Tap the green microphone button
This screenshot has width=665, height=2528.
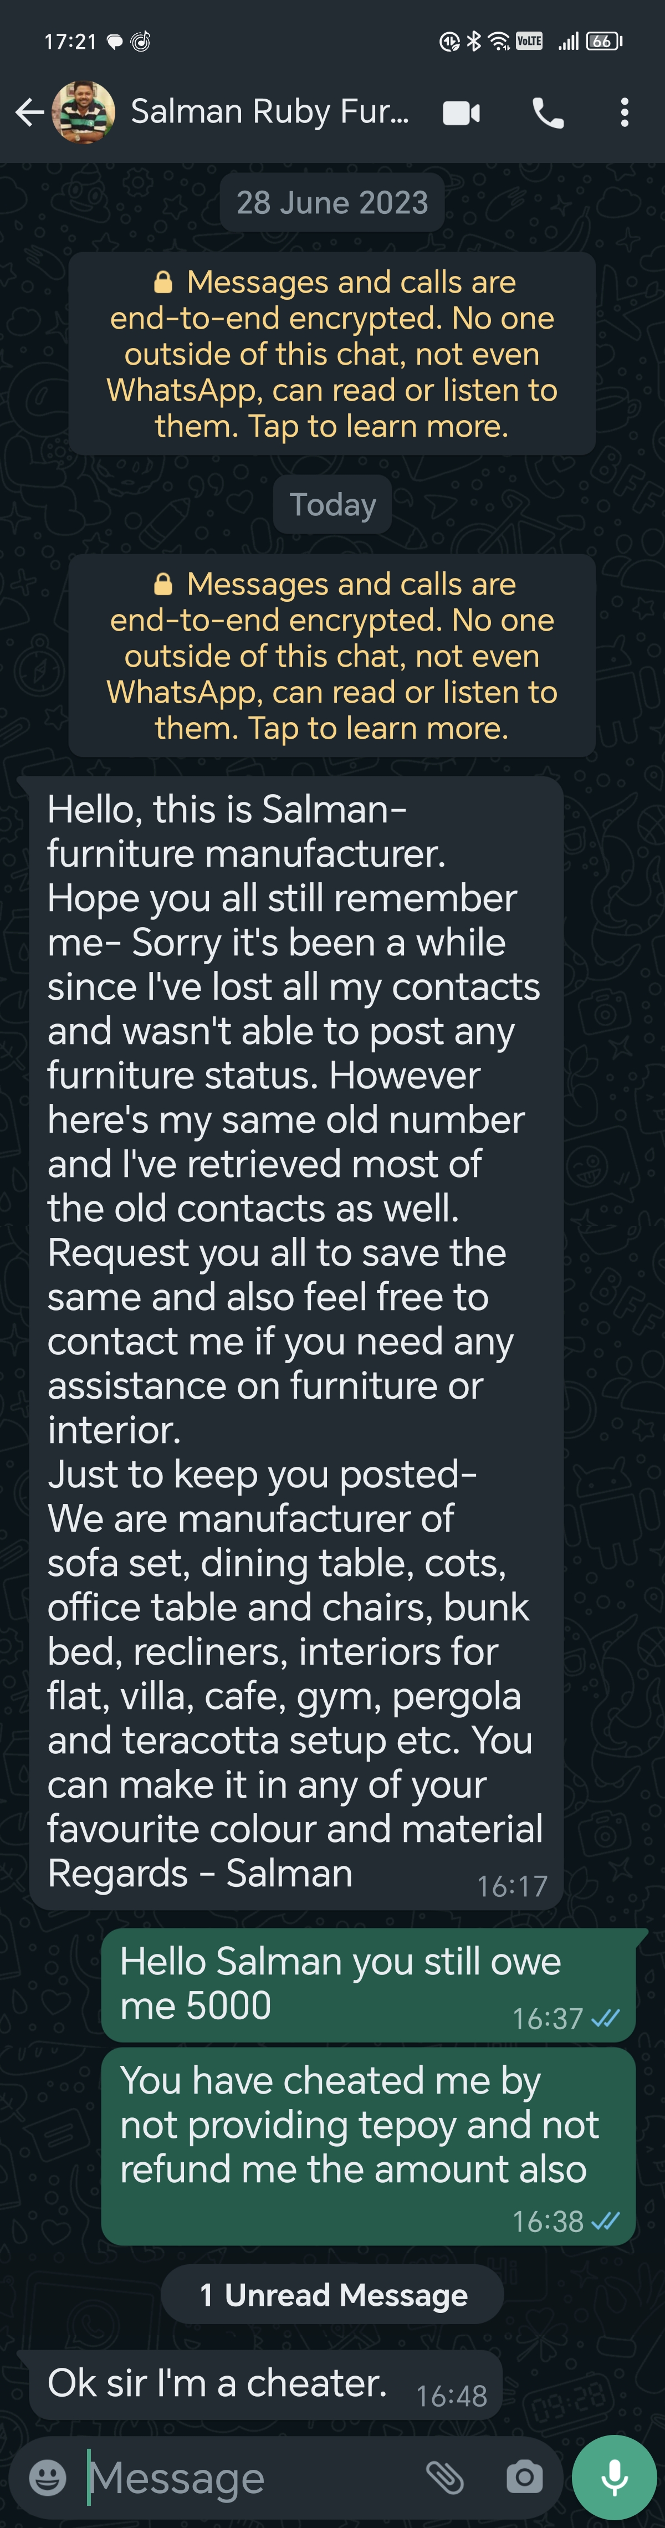click(x=614, y=2477)
